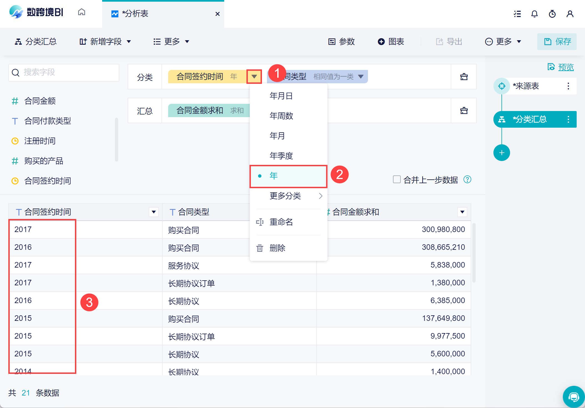Open the 预览 link
This screenshot has height=408, width=585.
566,67
